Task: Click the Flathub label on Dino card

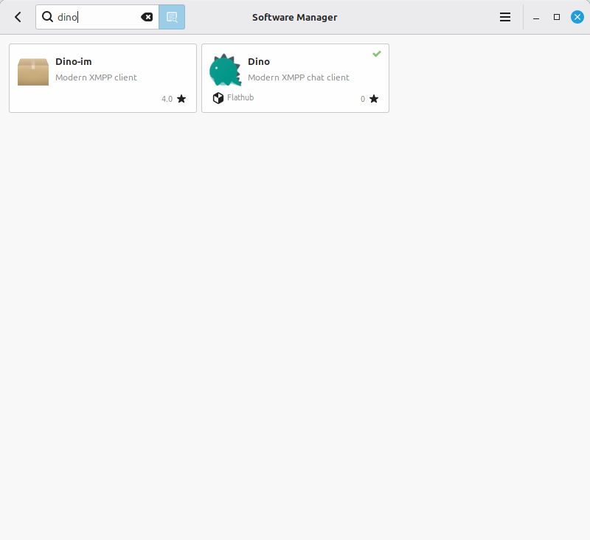Action: click(x=240, y=97)
